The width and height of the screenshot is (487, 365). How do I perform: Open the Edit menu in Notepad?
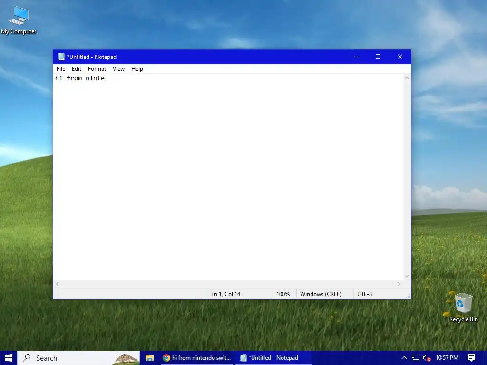[77, 69]
